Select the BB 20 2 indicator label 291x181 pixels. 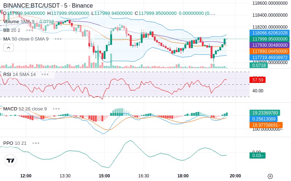[x=12, y=30]
